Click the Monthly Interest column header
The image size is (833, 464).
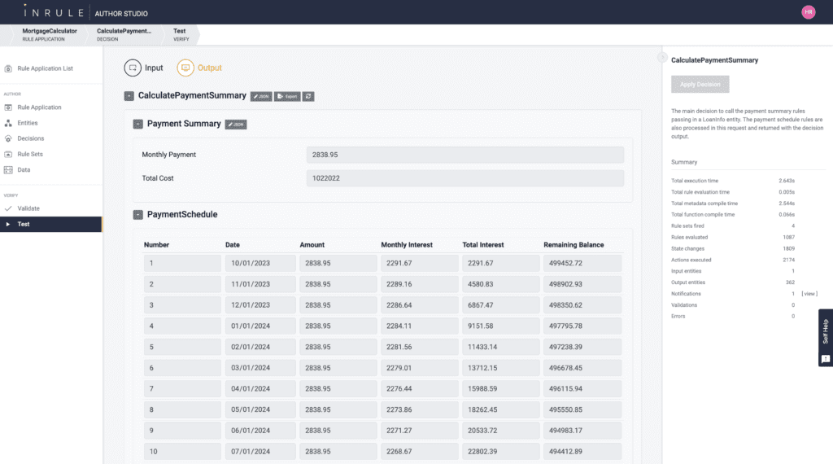[x=407, y=245]
